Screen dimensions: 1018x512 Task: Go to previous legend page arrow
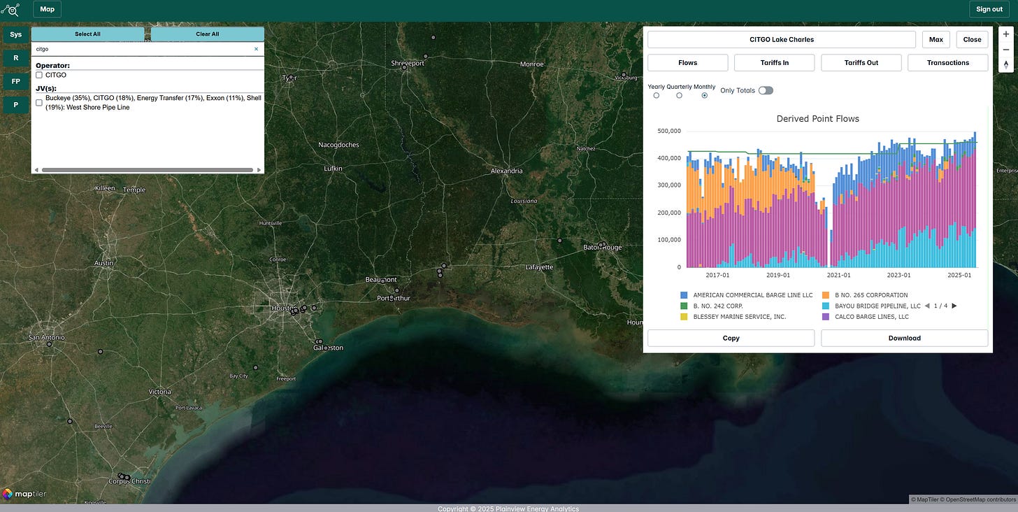pos(926,306)
